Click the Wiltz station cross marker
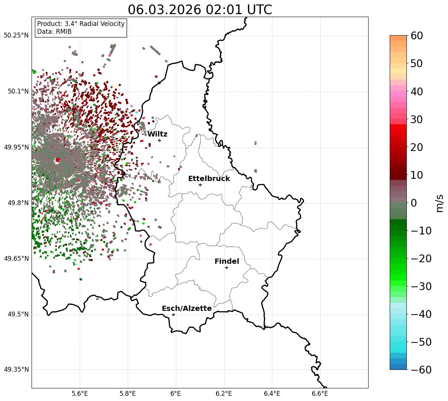This screenshot has height=401, width=448. tap(159, 140)
